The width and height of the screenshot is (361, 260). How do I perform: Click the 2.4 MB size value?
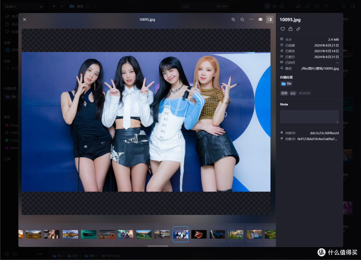pos(333,39)
